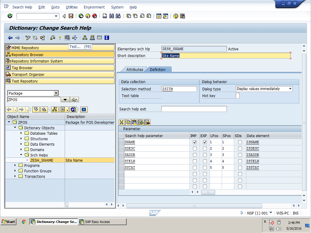Click the Cut icon above the parameter table
311x233 pixels.
pyautogui.click(x=122, y=122)
